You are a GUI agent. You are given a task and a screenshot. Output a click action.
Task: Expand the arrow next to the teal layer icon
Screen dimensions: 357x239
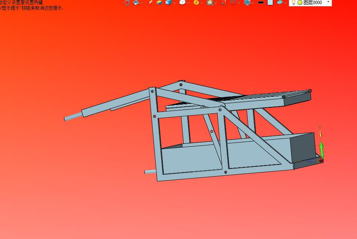[x=285, y=3]
